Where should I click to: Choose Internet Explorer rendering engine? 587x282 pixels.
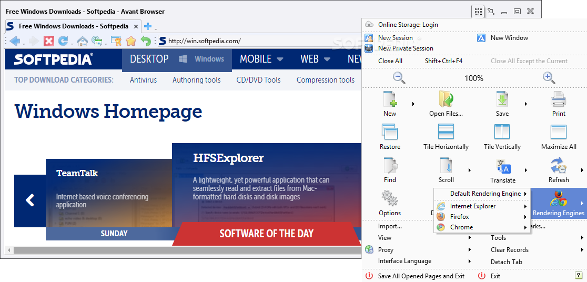pyautogui.click(x=482, y=206)
